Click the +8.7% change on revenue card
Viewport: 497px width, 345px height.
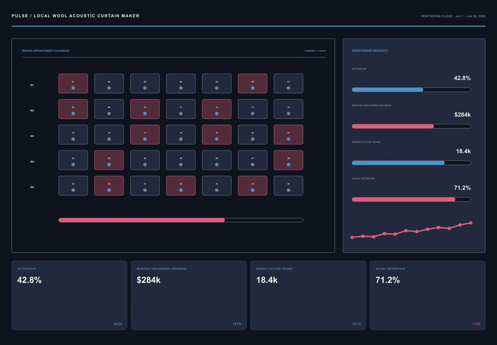click(x=237, y=324)
